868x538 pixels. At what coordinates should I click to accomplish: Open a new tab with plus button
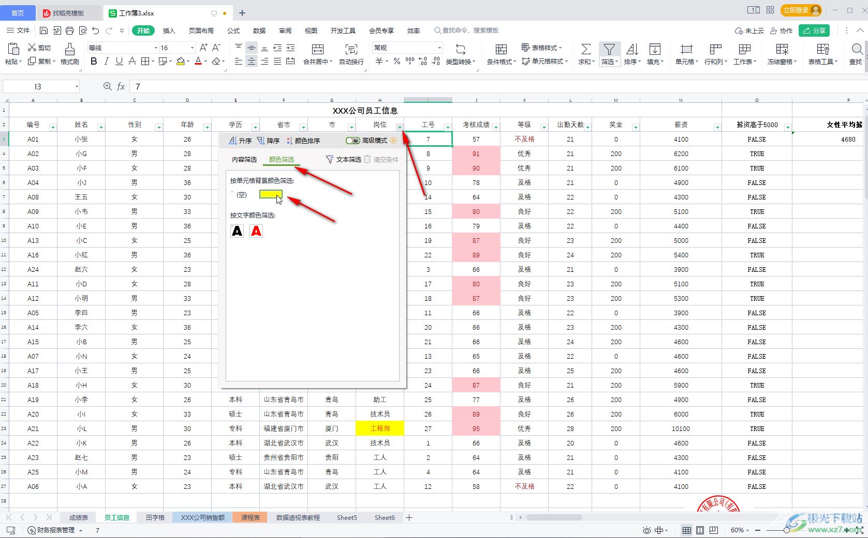(x=242, y=13)
